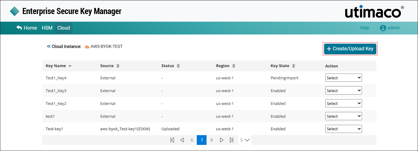The height and width of the screenshot is (151, 418).
Task: Click the AWS cloud icon before AWS-BYOK-TEST
Action: (x=87, y=47)
